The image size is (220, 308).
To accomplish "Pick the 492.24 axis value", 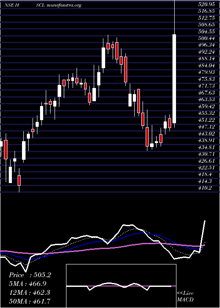I will (206, 52).
